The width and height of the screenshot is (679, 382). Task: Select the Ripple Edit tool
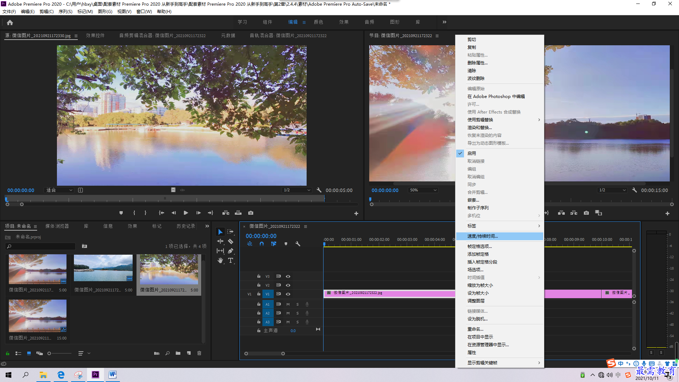[x=220, y=241]
